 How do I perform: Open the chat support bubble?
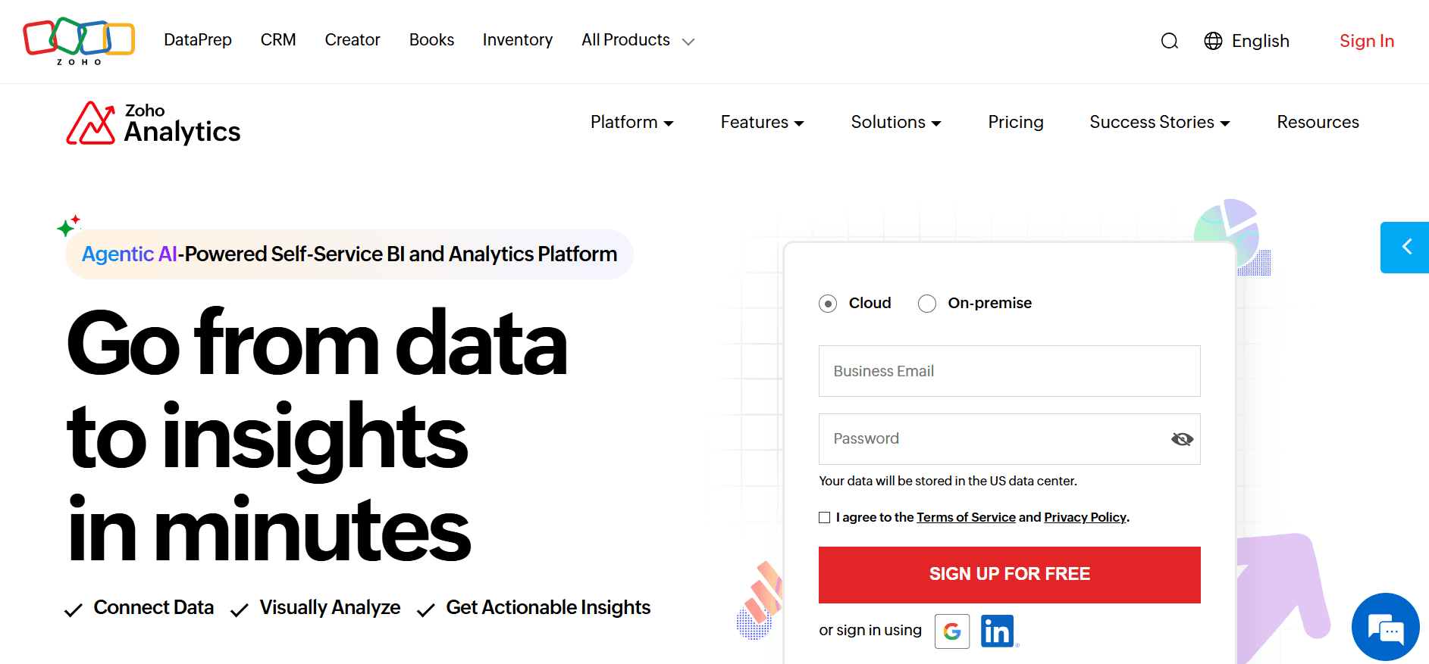point(1385,627)
